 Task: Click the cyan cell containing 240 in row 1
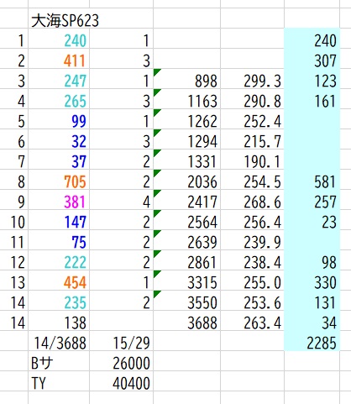312,41
